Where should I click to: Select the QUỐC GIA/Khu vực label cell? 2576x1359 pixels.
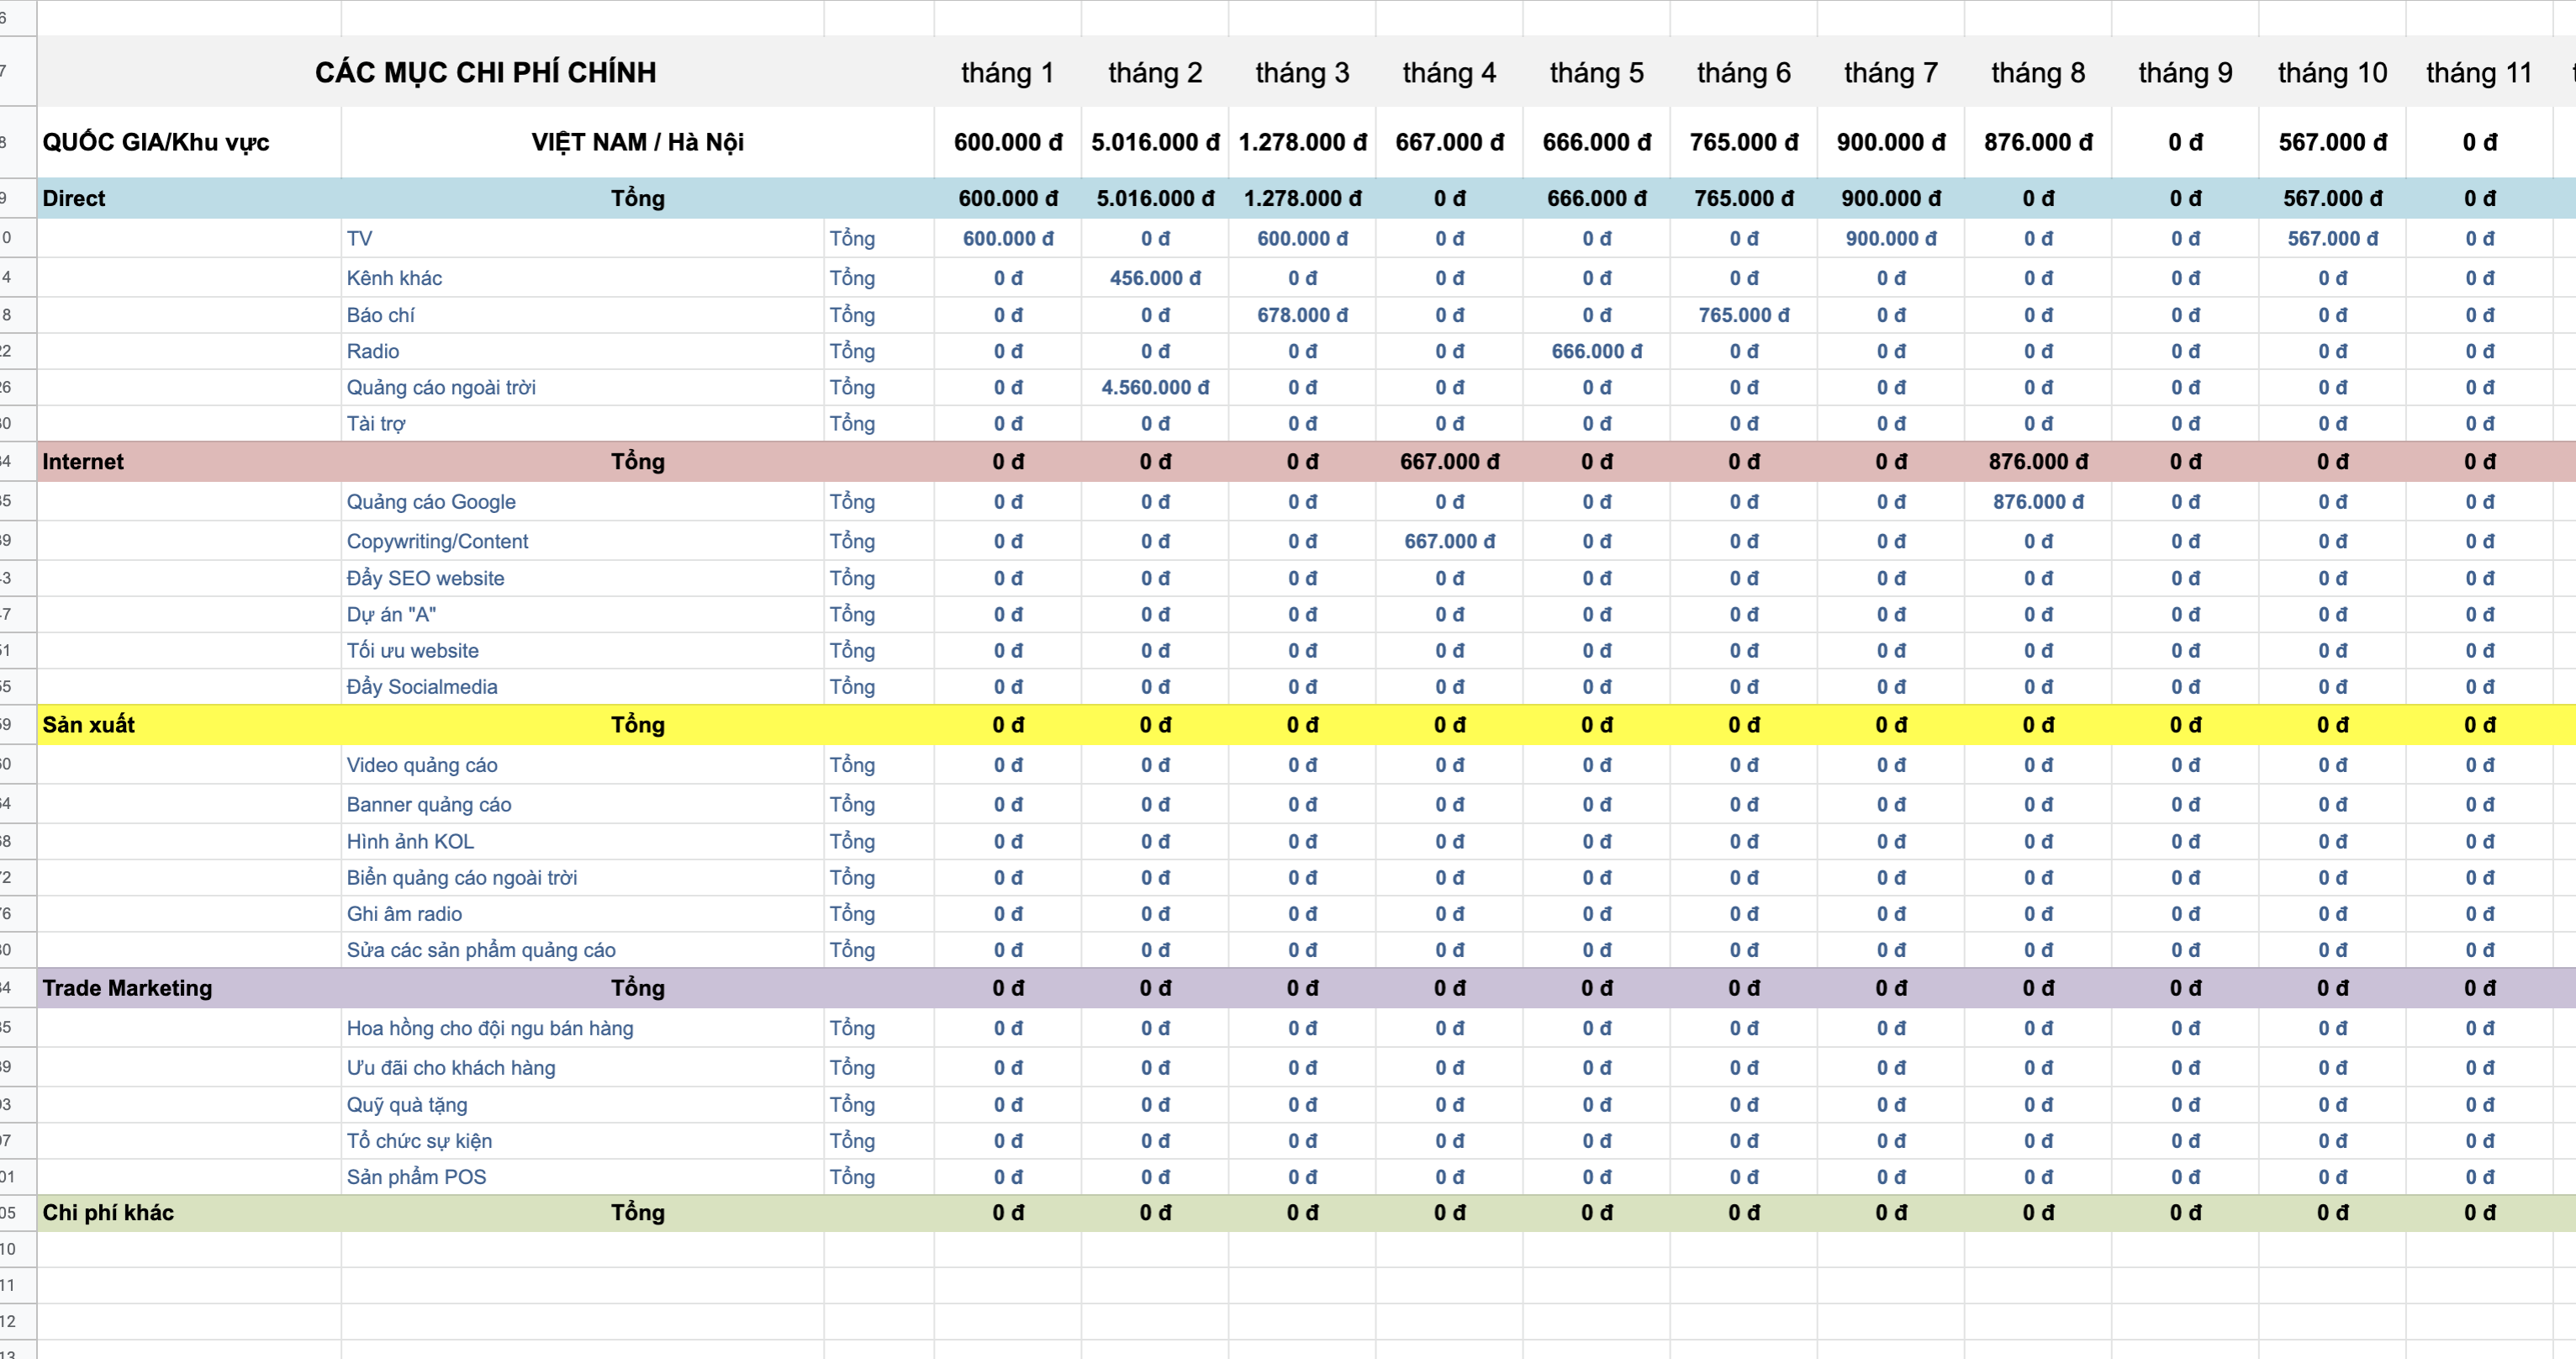pos(156,142)
